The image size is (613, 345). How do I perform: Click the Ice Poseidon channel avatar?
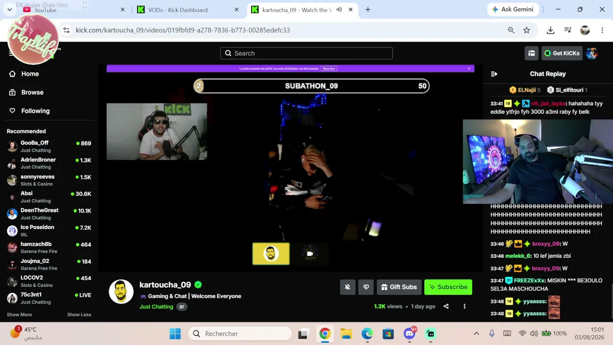click(x=12, y=230)
